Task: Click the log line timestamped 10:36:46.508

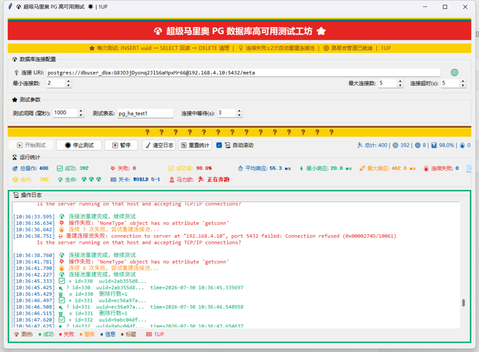Action: [x=128, y=307]
